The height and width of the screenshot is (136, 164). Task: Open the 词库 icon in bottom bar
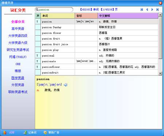click(5, 132)
